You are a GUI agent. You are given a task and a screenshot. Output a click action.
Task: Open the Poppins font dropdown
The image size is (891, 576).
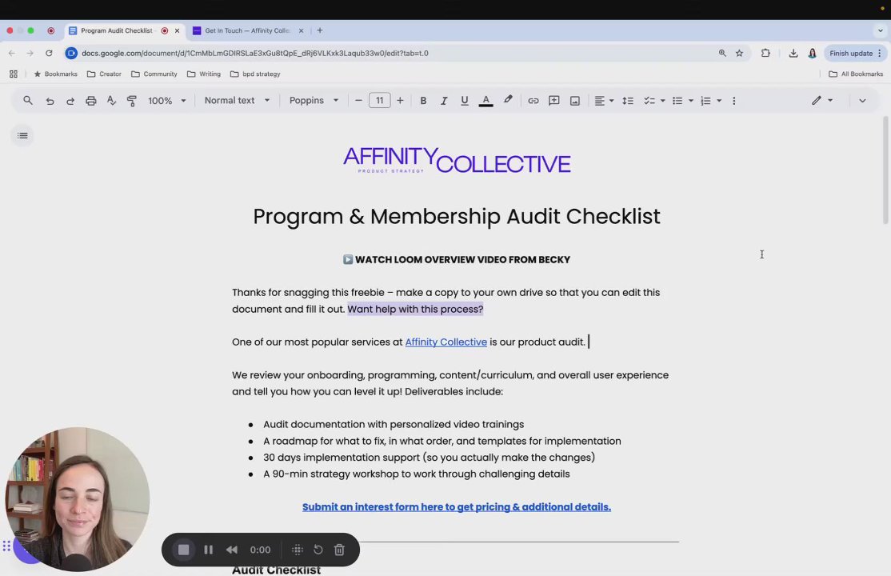click(x=314, y=101)
